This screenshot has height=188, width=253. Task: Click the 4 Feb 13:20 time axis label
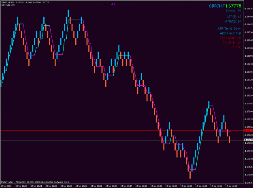click(81, 186)
